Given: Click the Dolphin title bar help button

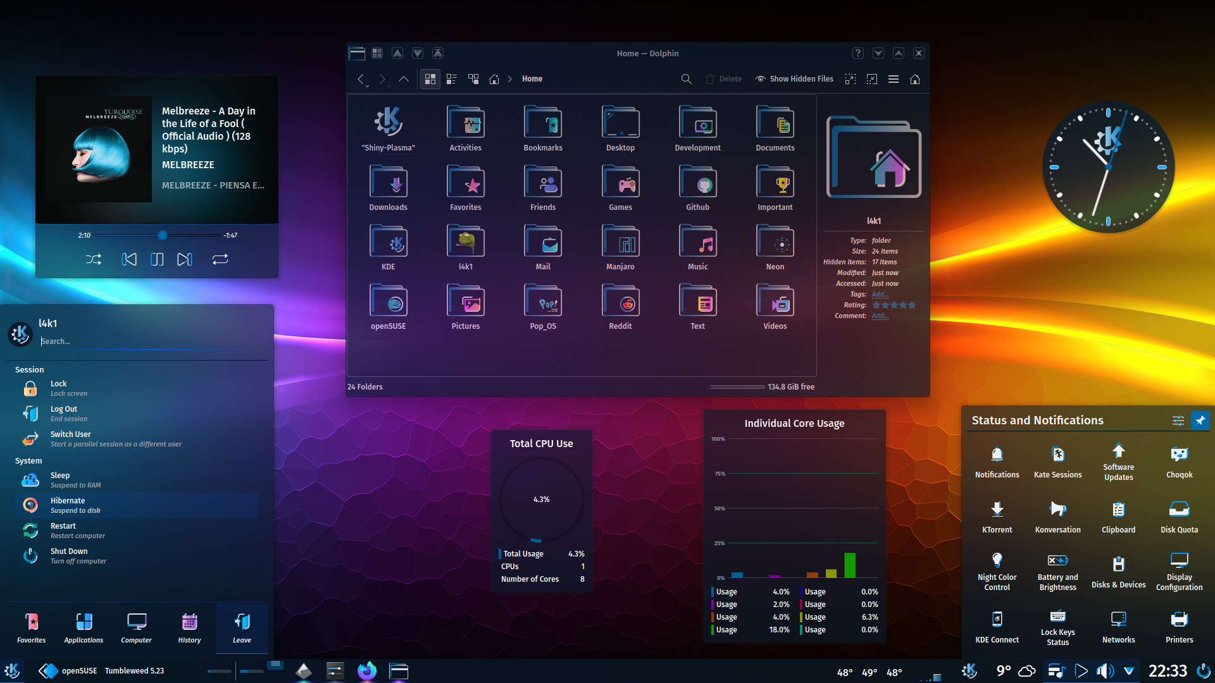Looking at the screenshot, I should [x=857, y=53].
